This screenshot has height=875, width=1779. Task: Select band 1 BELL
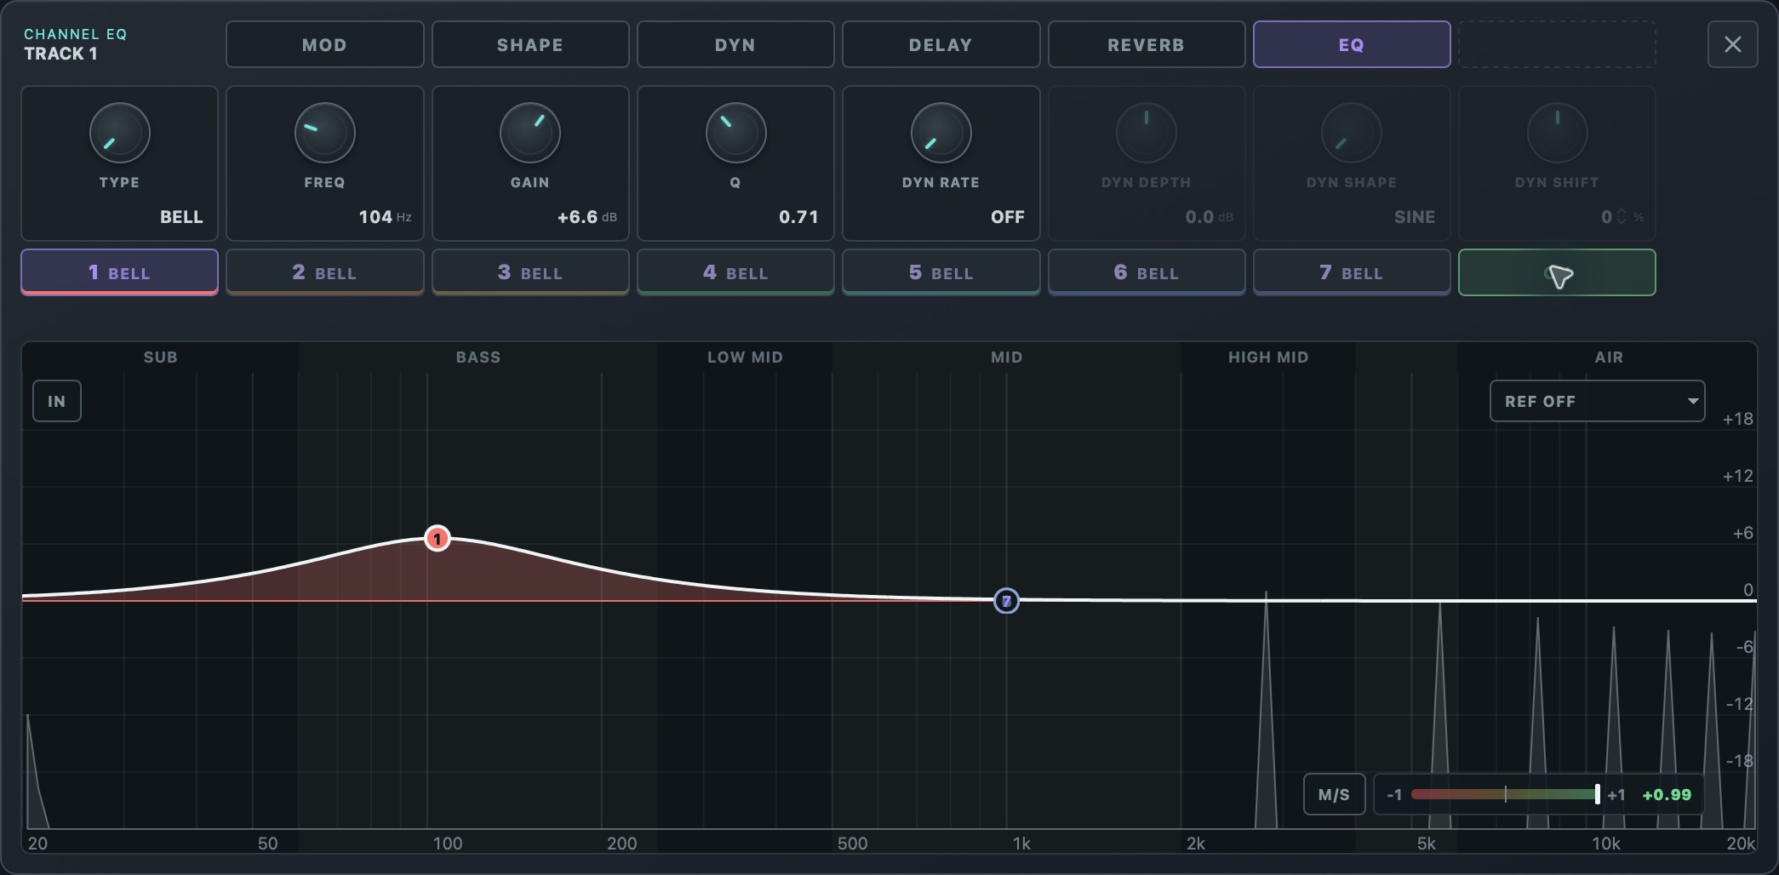pos(119,272)
